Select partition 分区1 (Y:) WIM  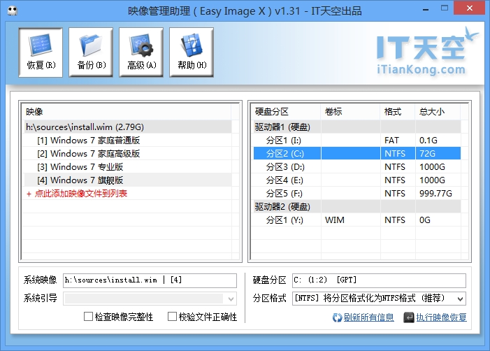357,220
